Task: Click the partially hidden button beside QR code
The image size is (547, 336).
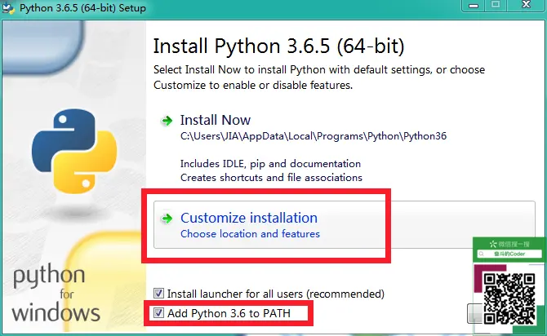Action: point(472,312)
